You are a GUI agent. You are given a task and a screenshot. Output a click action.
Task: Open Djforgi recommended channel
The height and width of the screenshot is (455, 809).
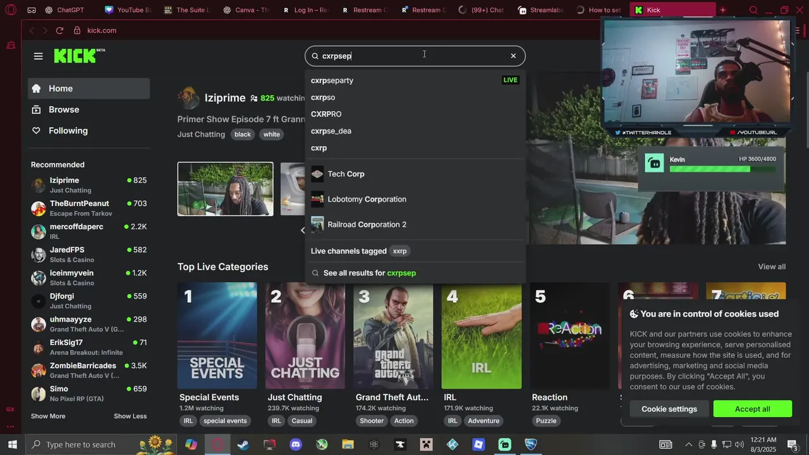point(88,301)
